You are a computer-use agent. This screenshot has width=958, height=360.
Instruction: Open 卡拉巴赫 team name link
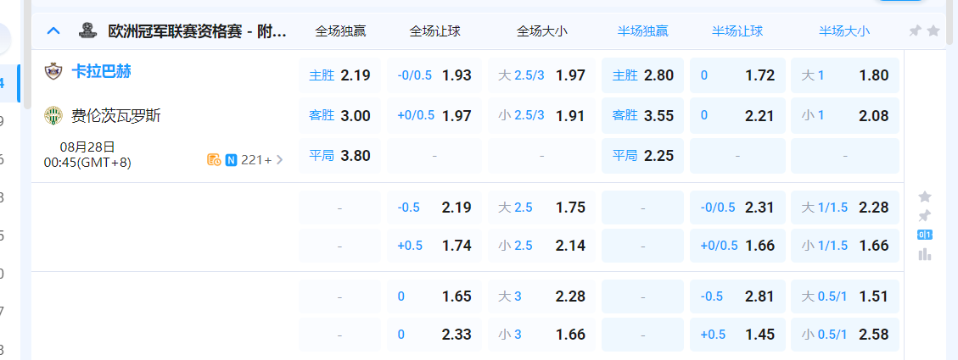coord(101,71)
